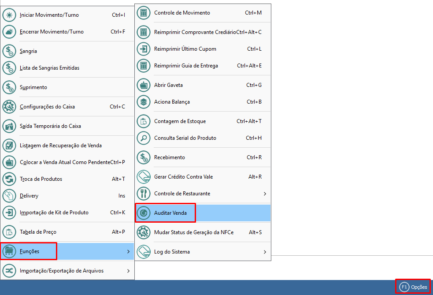Viewport: 433px width, 295px height.
Task: Select Auditar Venda menu entry
Action: point(170,213)
